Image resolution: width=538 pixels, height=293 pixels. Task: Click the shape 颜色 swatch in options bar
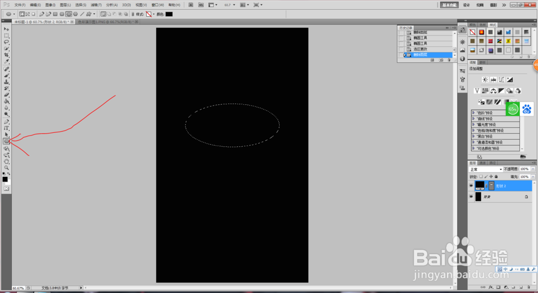pyautogui.click(x=169, y=14)
